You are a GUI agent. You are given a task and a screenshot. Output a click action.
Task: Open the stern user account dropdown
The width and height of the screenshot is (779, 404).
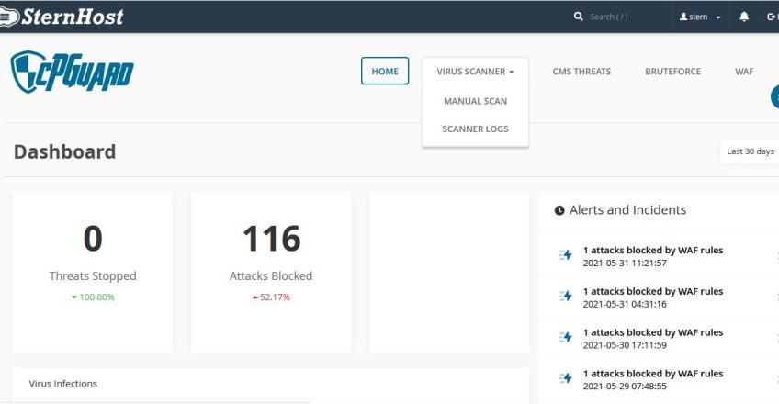coord(700,17)
